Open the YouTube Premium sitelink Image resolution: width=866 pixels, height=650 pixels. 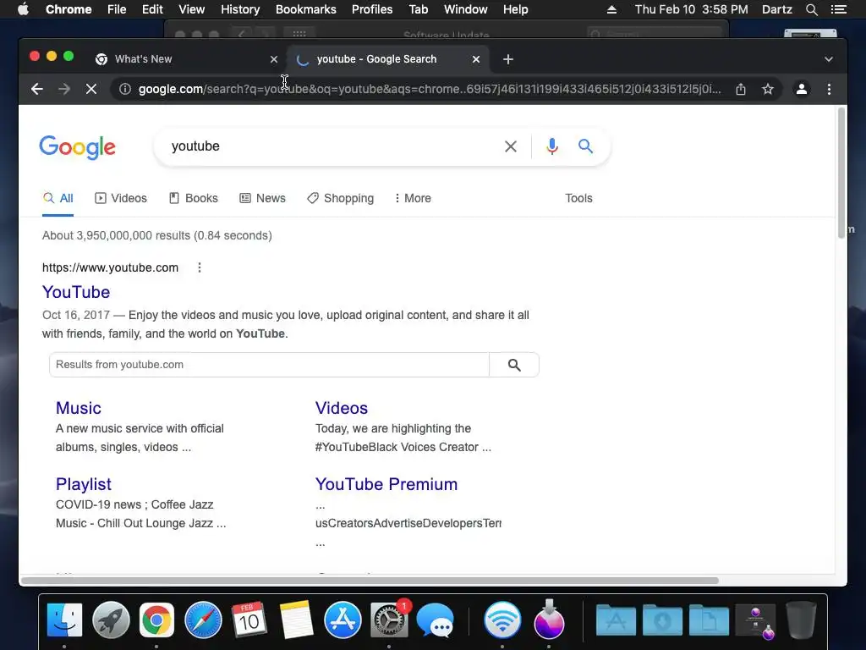(x=386, y=484)
